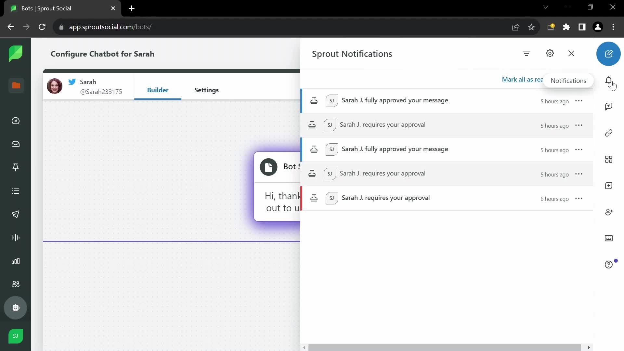Click Sarah's Twitter profile avatar

click(x=55, y=86)
